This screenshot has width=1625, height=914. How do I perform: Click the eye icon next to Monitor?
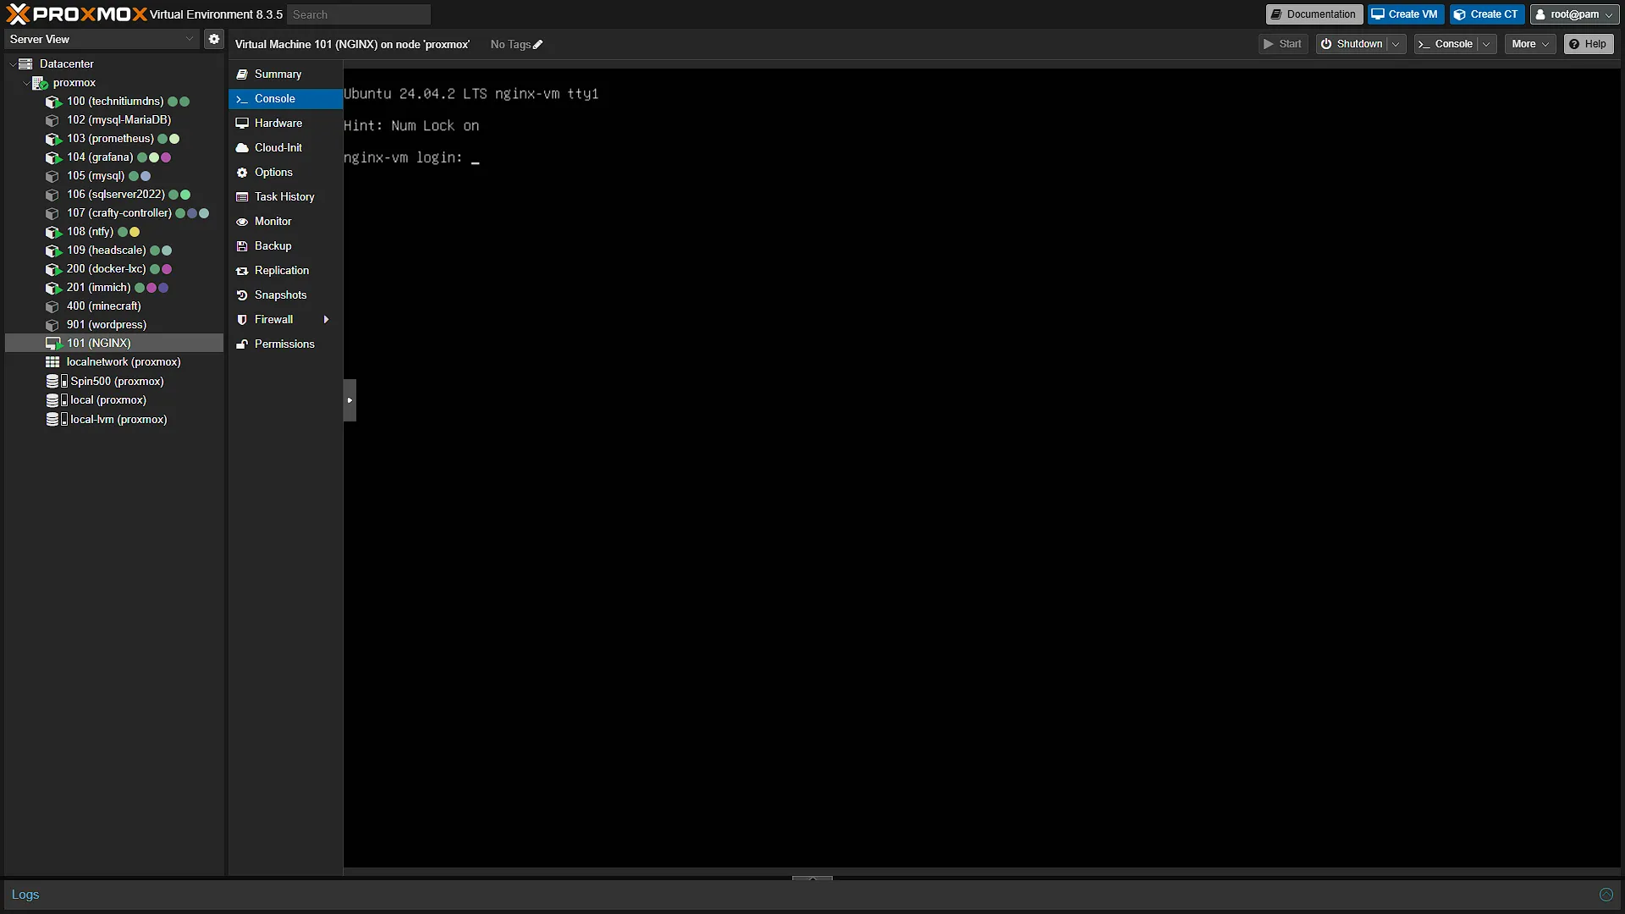[242, 222]
